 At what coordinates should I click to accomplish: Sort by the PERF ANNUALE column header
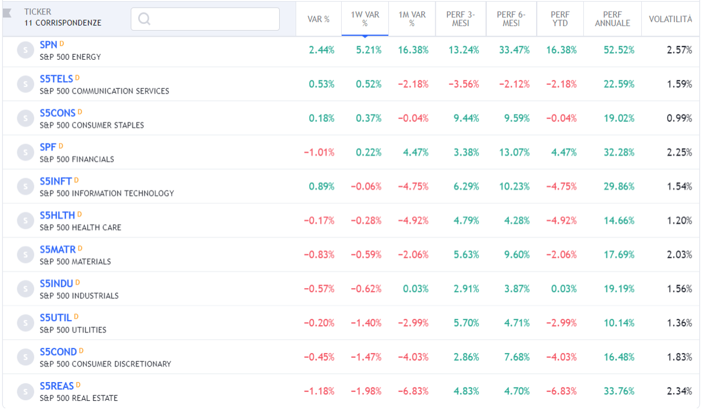click(x=612, y=19)
